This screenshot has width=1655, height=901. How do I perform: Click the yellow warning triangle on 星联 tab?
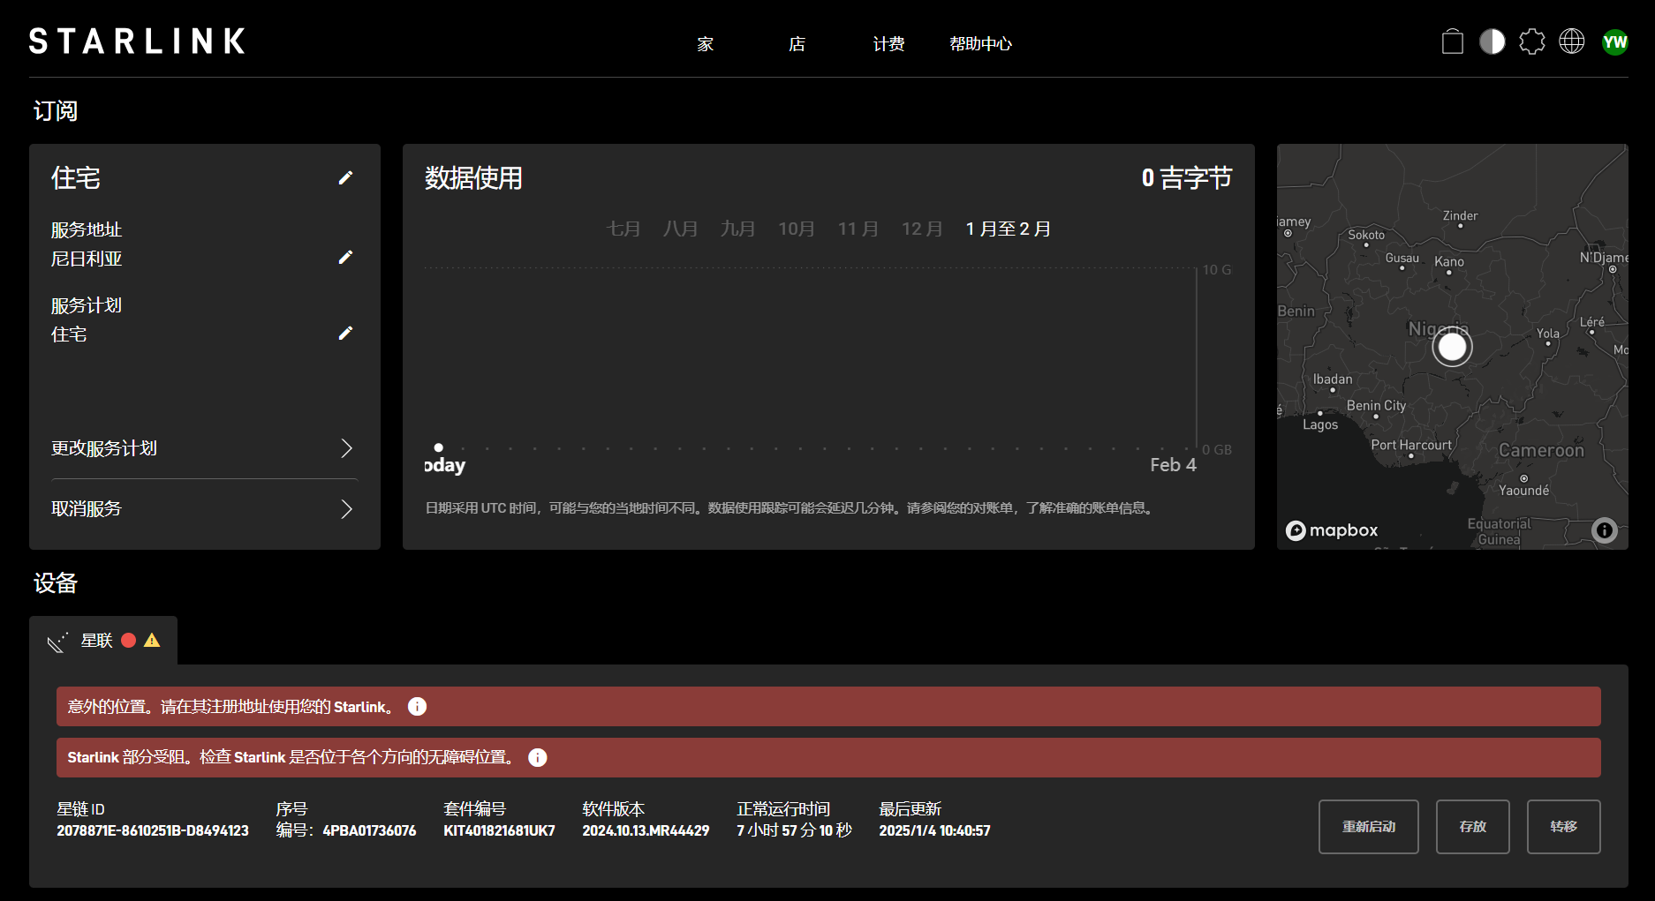[x=152, y=641]
